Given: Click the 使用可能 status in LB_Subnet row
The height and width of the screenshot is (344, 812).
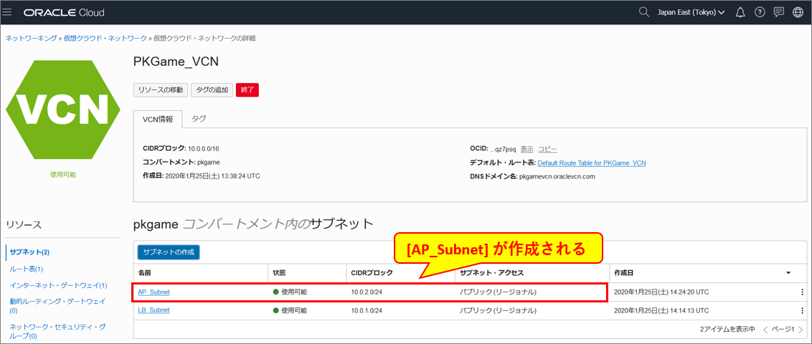Looking at the screenshot, I should pyautogui.click(x=290, y=310).
